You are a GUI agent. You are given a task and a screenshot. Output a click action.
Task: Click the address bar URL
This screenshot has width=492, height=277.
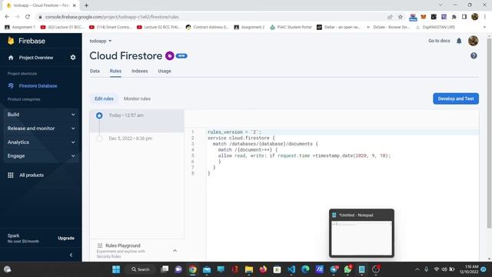tap(112, 17)
